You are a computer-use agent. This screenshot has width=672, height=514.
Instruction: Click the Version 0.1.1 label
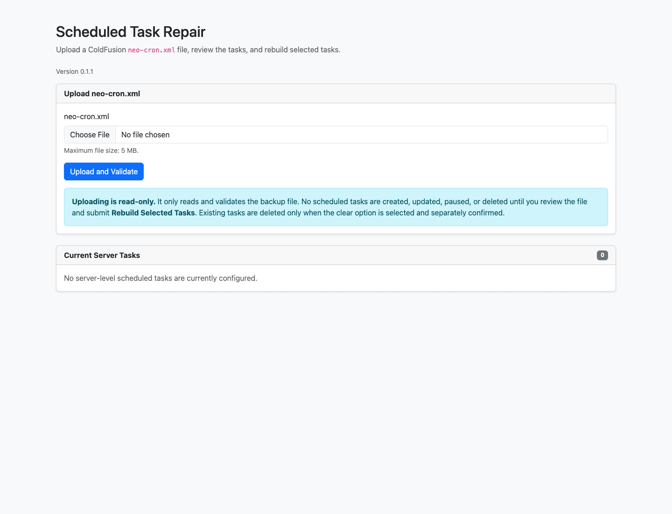[75, 71]
